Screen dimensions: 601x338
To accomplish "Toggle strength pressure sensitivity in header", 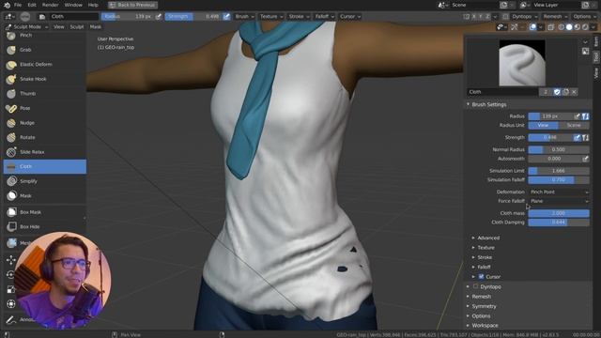I will point(226,17).
